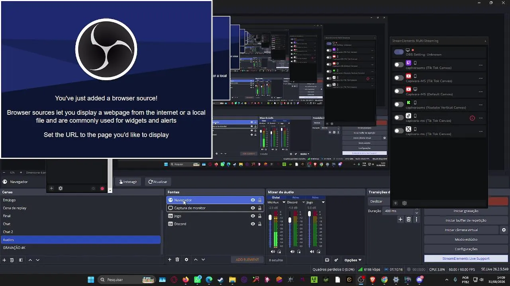Screen dimensions: 510x286
Task: Open the Opções dropdown in audio mixer
Action: coord(353,260)
